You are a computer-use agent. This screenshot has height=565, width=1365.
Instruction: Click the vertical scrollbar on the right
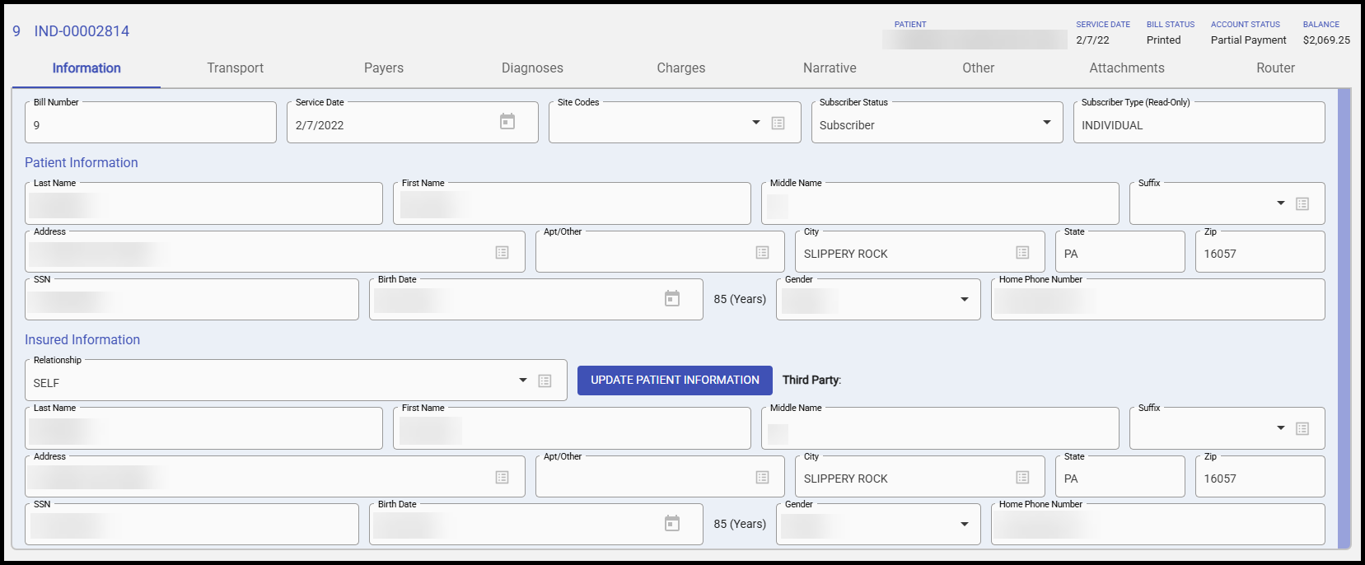point(1344,317)
